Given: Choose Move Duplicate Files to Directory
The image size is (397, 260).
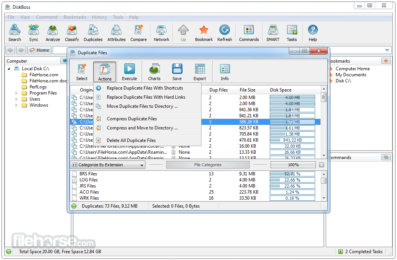Looking at the screenshot, I should tap(147, 106).
